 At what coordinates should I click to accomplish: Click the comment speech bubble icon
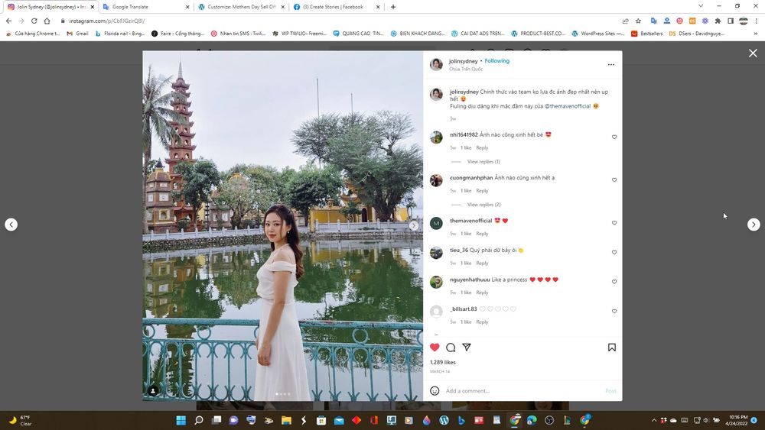pos(451,348)
